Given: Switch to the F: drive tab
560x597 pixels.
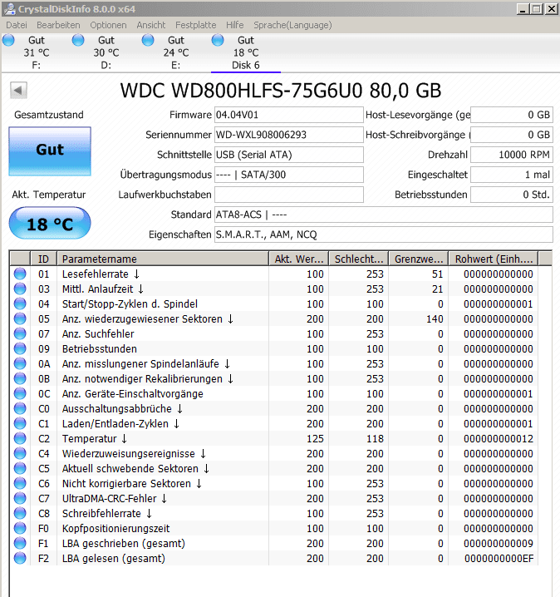Looking at the screenshot, I should (x=36, y=52).
